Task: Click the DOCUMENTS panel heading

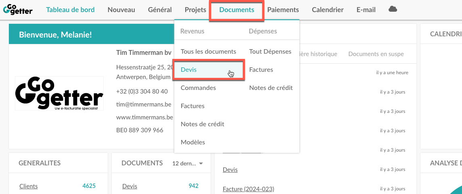Action: 142,163
